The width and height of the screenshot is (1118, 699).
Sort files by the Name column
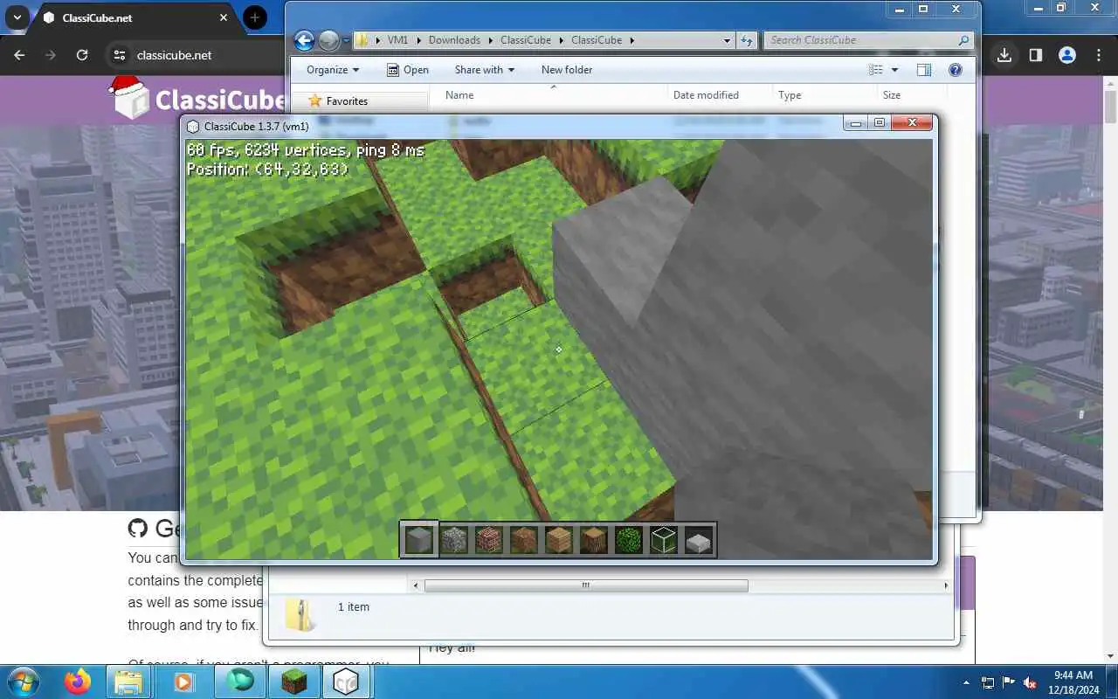[459, 95]
